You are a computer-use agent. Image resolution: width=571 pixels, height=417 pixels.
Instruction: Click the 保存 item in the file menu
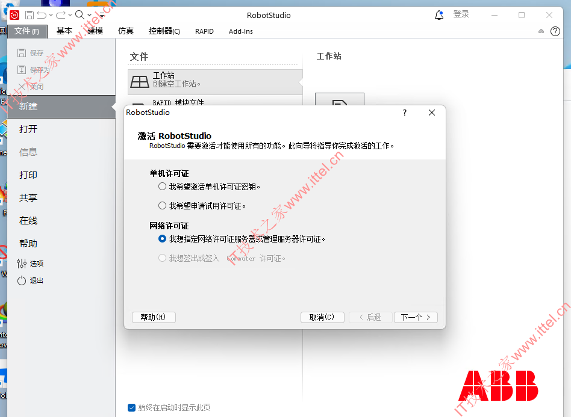[31, 53]
